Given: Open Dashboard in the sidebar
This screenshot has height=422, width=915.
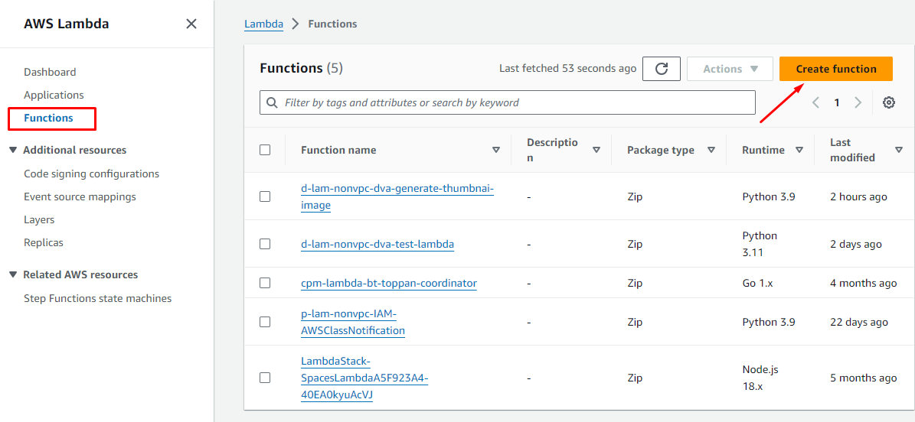Looking at the screenshot, I should (x=50, y=72).
